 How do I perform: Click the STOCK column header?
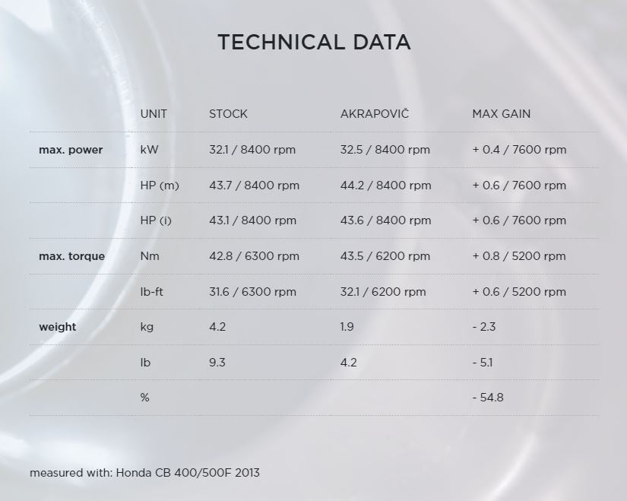(228, 114)
